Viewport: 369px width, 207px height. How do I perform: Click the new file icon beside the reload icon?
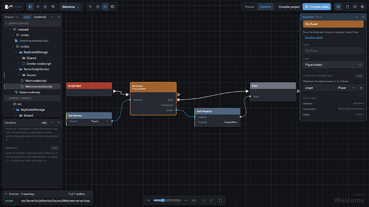coord(45,6)
